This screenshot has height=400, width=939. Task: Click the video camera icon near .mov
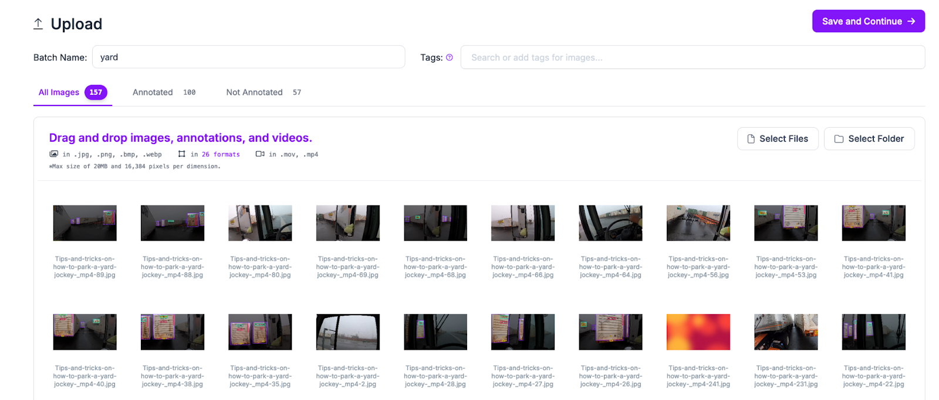[260, 154]
